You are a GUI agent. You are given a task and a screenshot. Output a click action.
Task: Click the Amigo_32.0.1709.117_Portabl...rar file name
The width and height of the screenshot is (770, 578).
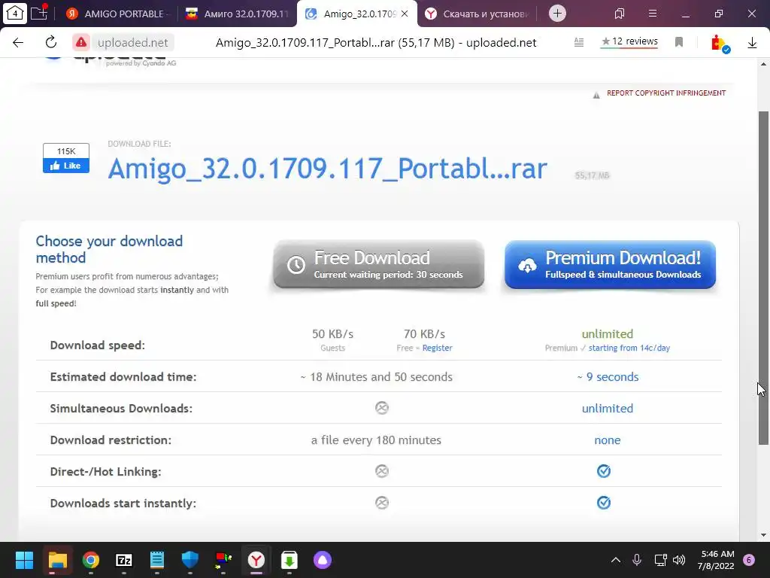coord(328,169)
